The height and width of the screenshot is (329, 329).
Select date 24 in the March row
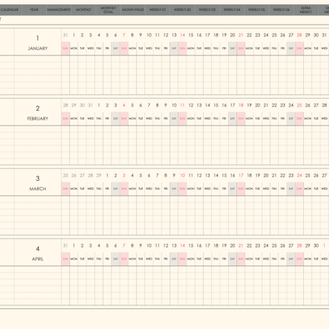click(299, 175)
